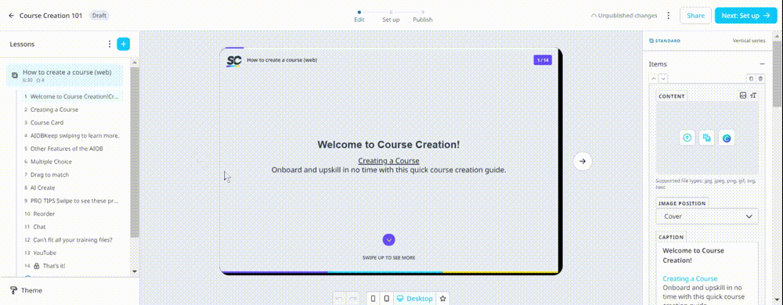Click the Share button
The height and width of the screenshot is (305, 783).
point(695,16)
